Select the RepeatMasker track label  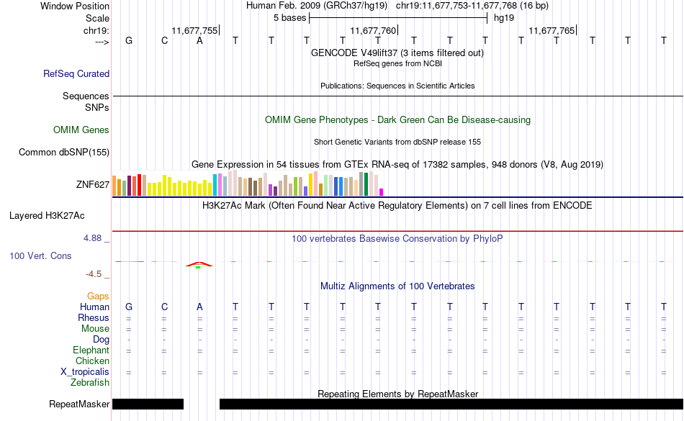pos(79,404)
